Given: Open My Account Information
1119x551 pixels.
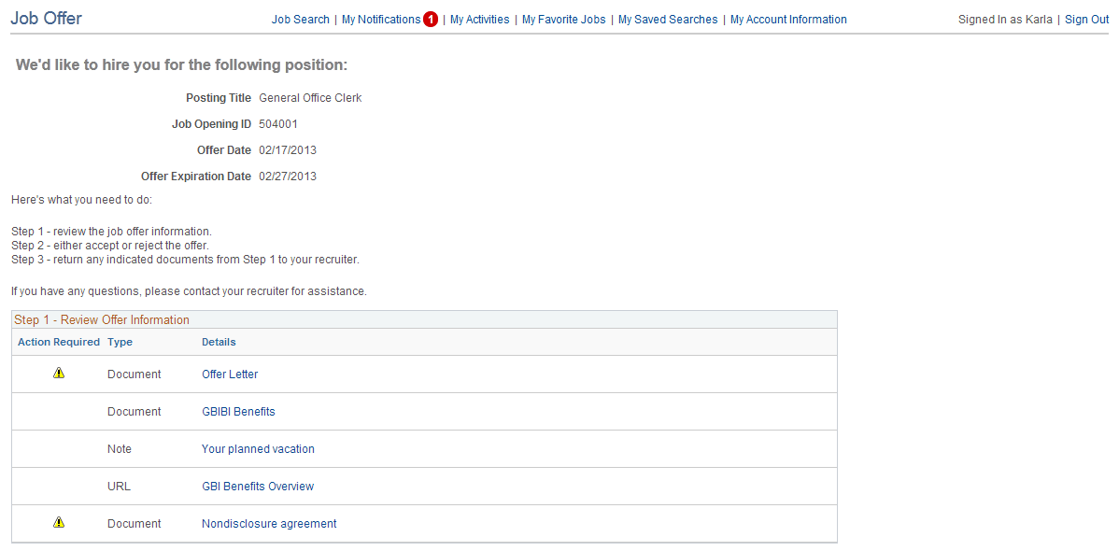Looking at the screenshot, I should [788, 19].
